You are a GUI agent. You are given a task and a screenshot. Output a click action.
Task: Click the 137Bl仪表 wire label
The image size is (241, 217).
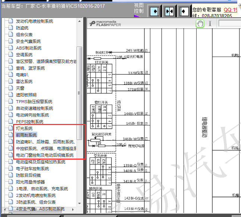pyautogui.click(x=136, y=73)
